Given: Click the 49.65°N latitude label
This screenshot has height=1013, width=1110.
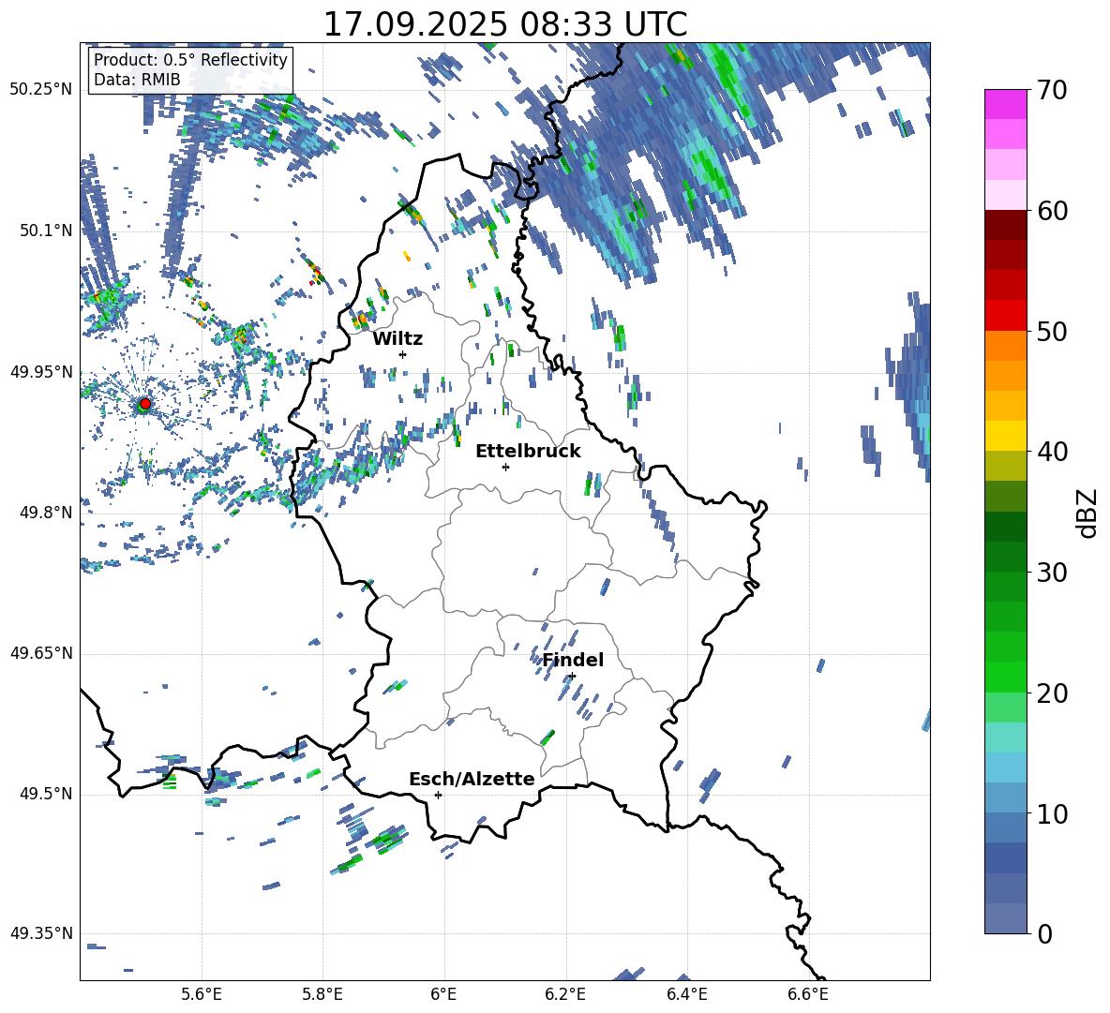Looking at the screenshot, I should coord(41,653).
